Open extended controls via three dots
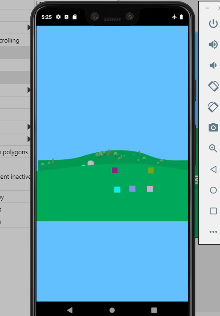The image size is (220, 316). coord(213,232)
